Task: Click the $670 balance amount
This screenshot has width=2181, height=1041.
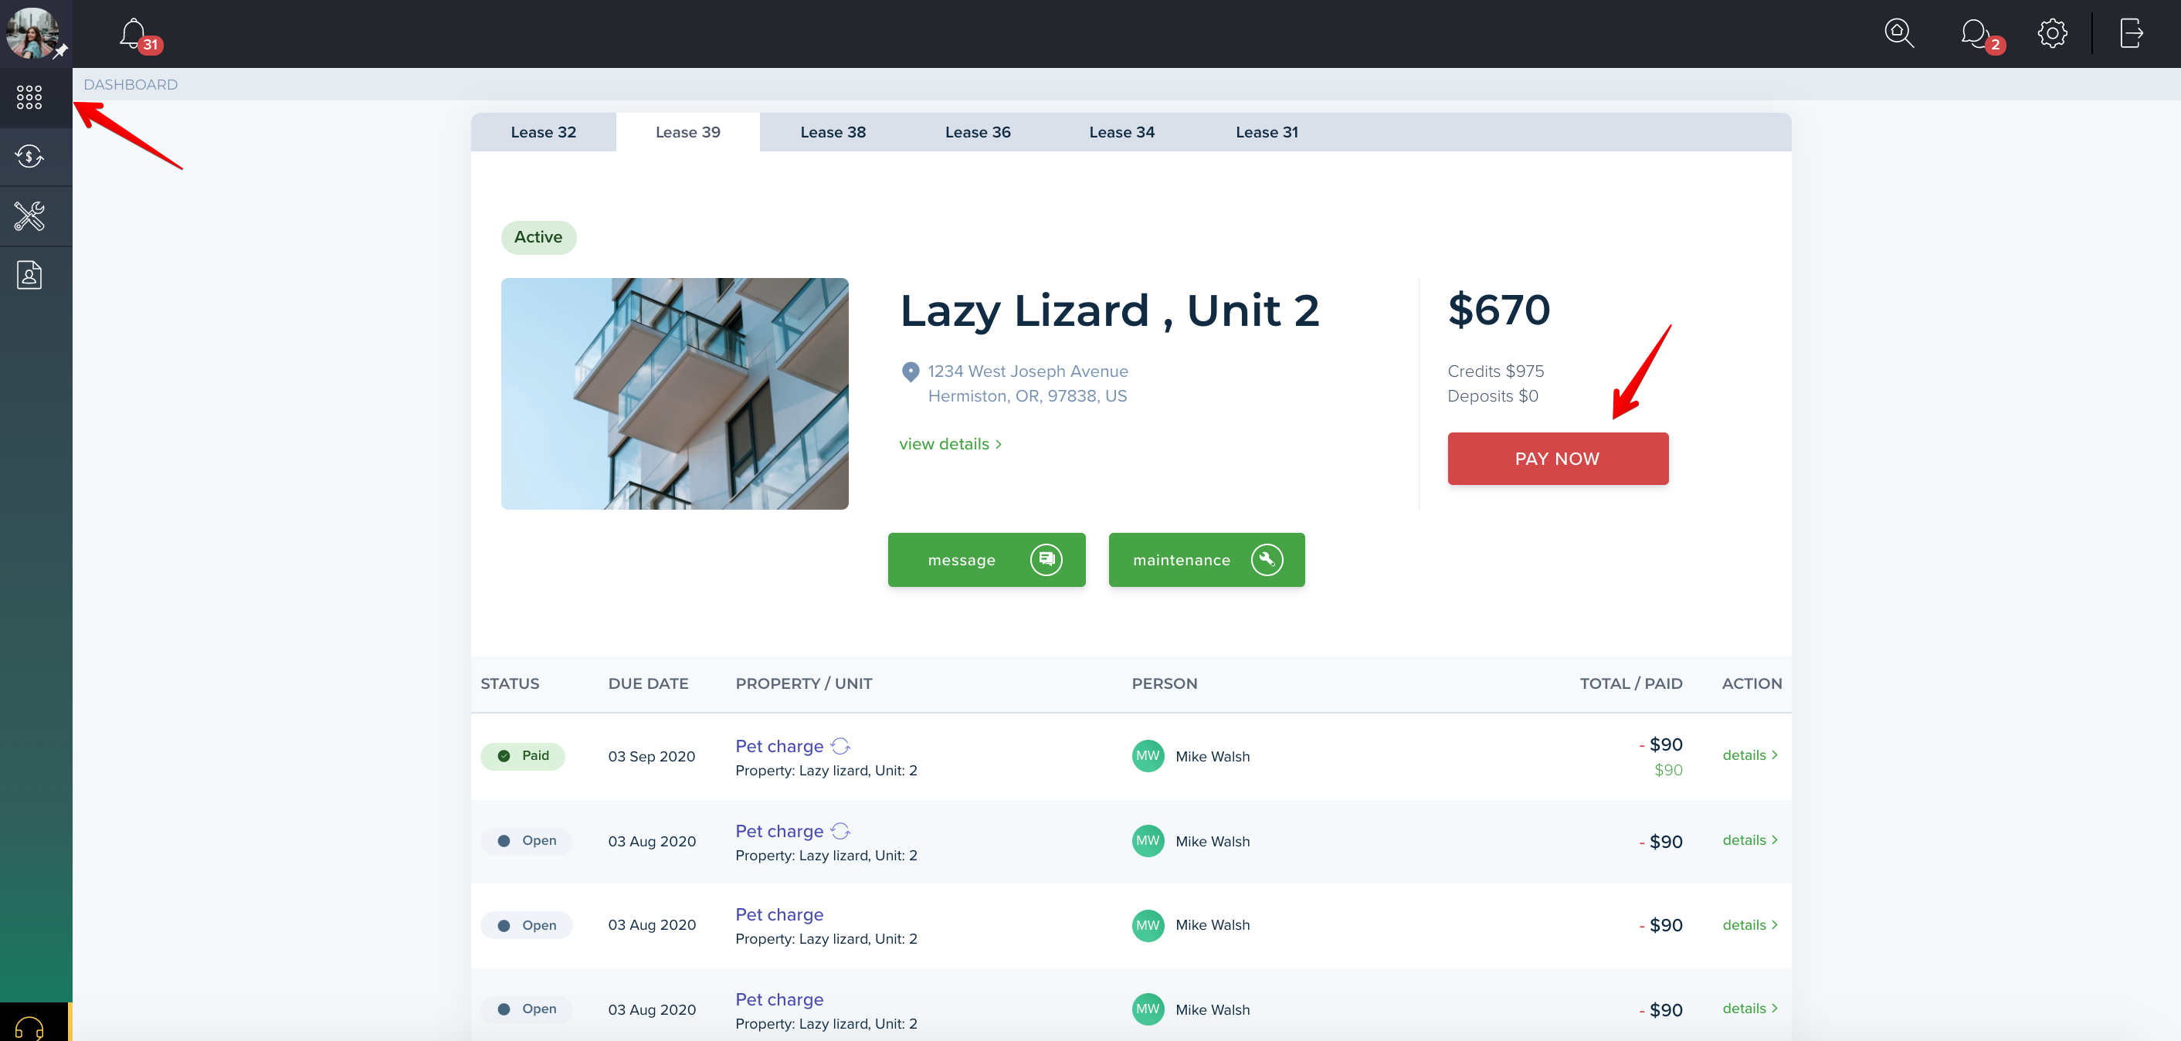Action: tap(1498, 310)
